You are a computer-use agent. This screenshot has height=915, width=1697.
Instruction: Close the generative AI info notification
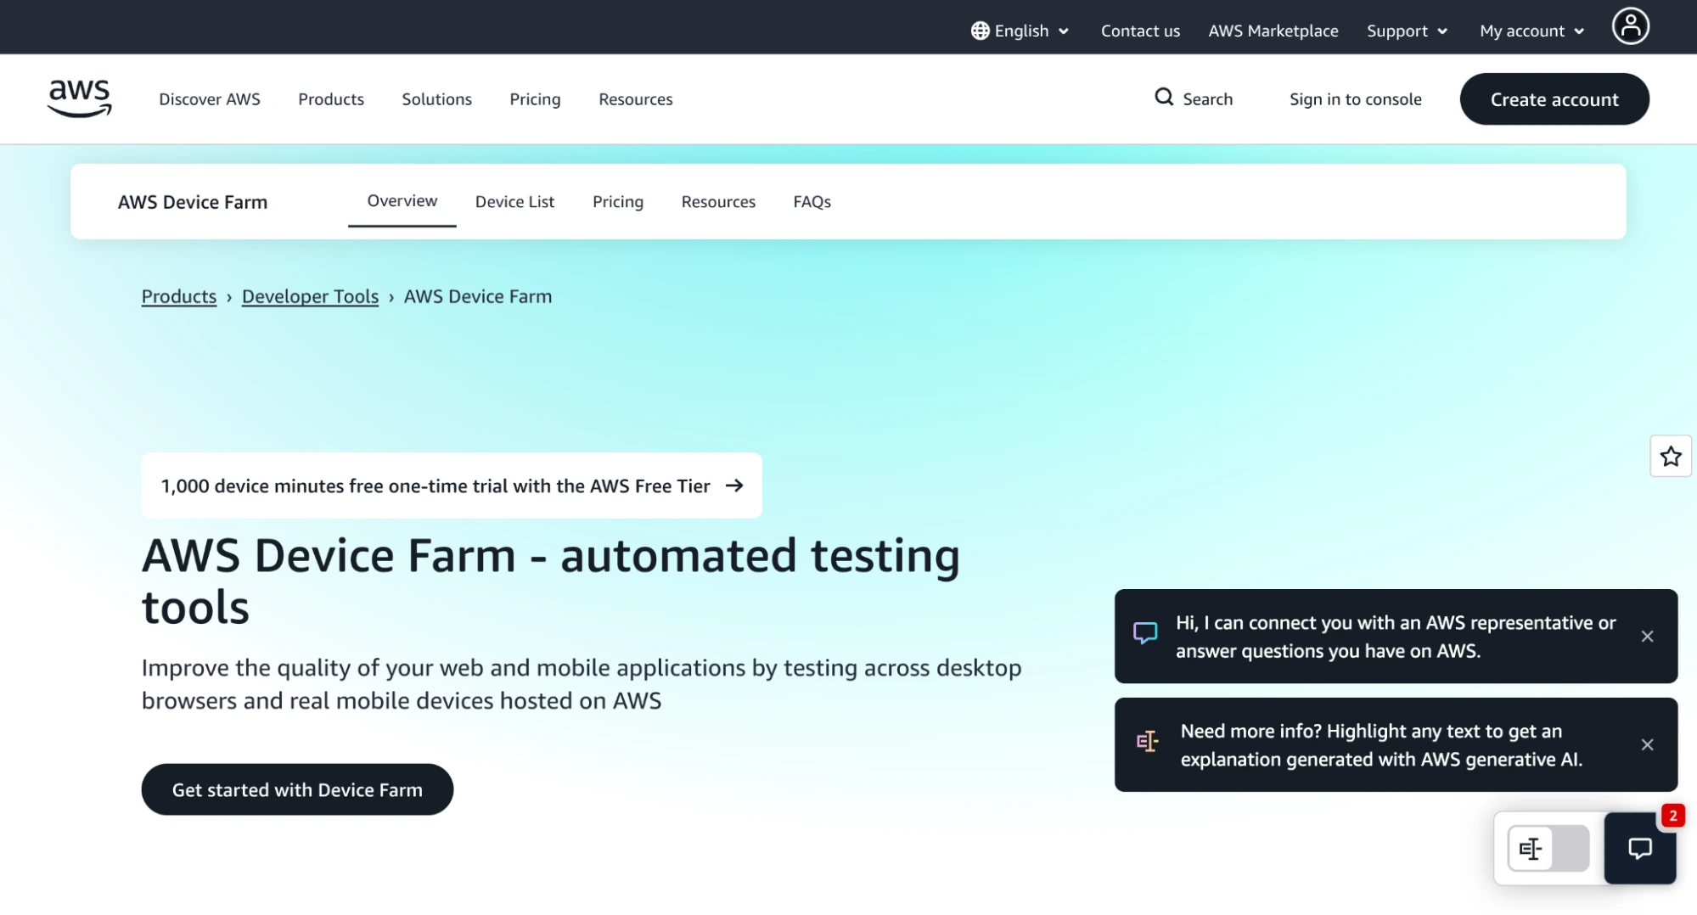(1647, 745)
